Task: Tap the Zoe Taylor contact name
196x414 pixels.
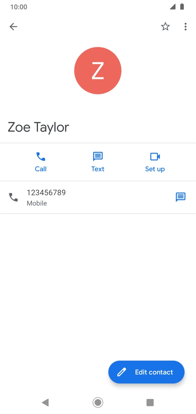Action: click(x=38, y=127)
